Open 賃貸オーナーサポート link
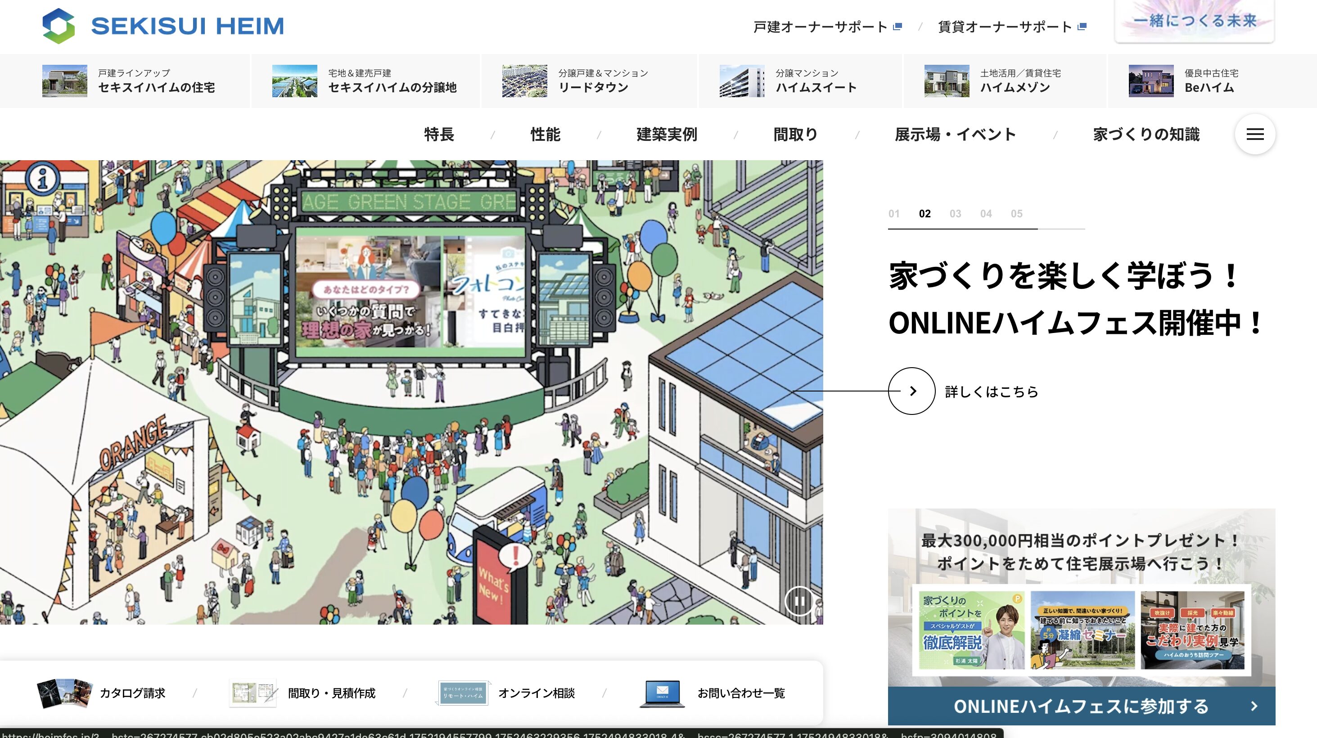Image resolution: width=1317 pixels, height=738 pixels. click(x=1005, y=27)
